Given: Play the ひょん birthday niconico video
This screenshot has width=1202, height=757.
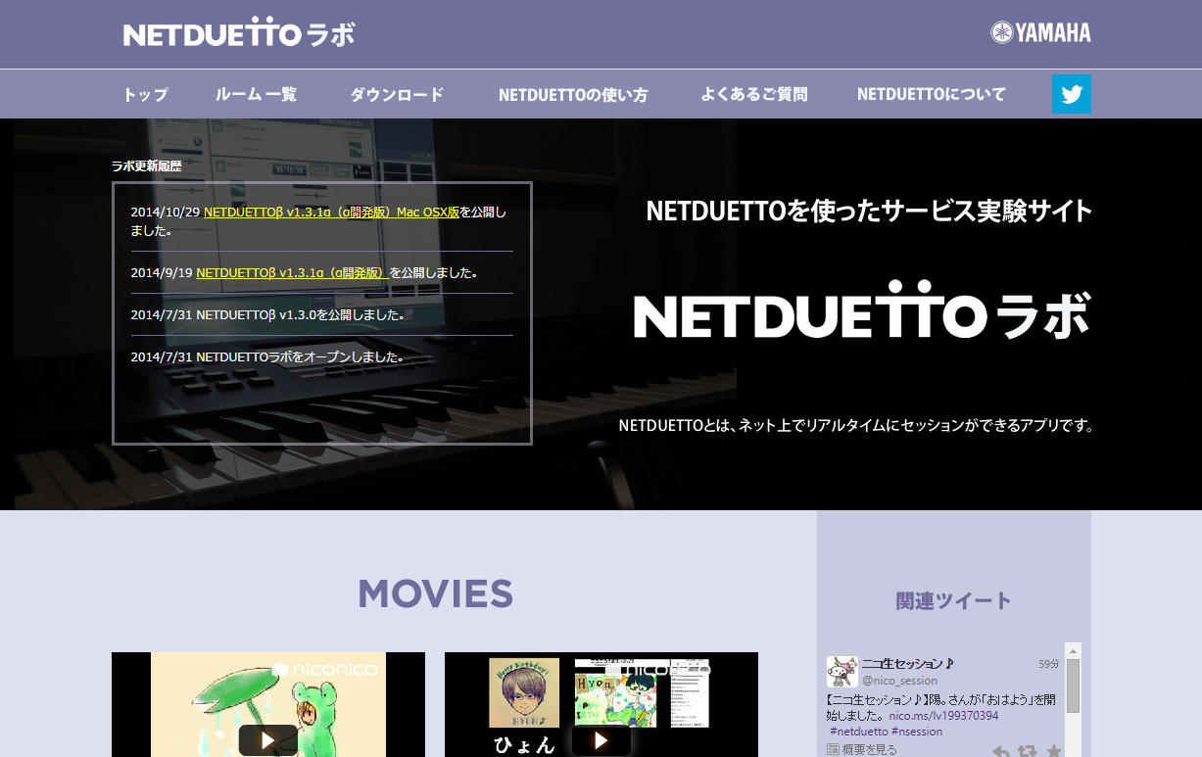Looking at the screenshot, I should [601, 740].
